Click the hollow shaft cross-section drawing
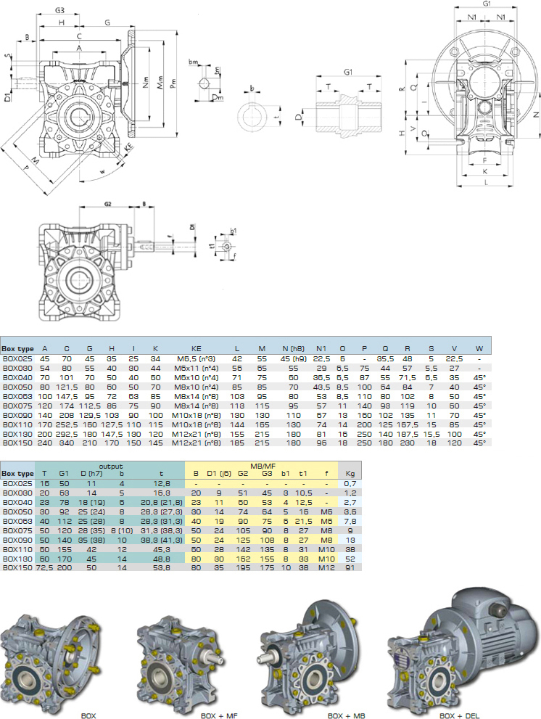Screen dimensions: 541x719 click(348, 111)
